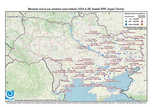Click the 12:26 14,8 МВт marker label
This screenshot has width=152, height=107.
135,63
